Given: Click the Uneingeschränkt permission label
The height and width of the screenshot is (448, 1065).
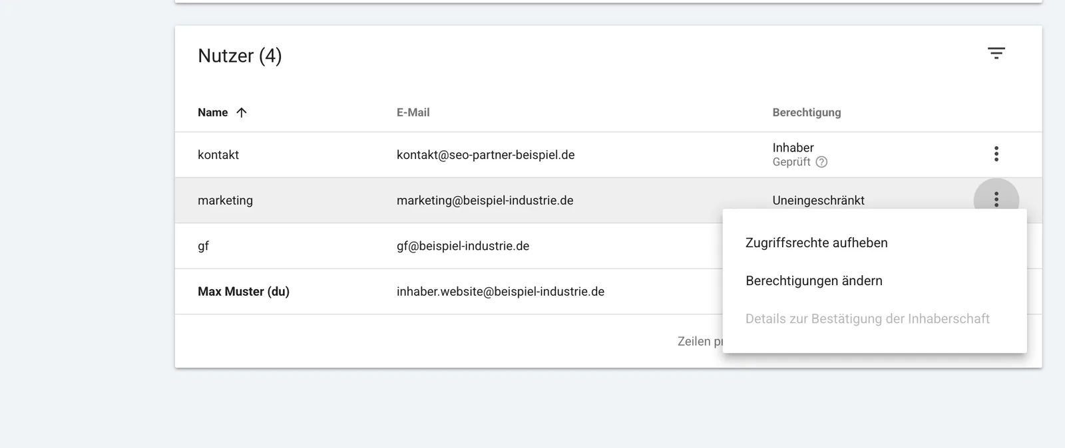Looking at the screenshot, I should [818, 200].
